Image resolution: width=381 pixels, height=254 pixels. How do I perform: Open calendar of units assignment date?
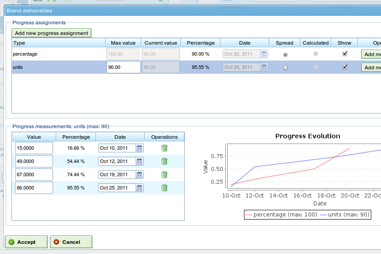(264, 67)
